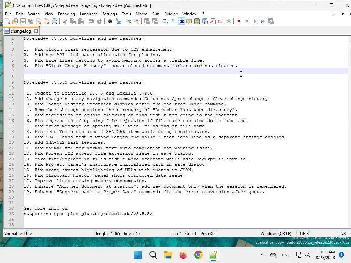
Task: Select the change.log tab
Action: 21,31
